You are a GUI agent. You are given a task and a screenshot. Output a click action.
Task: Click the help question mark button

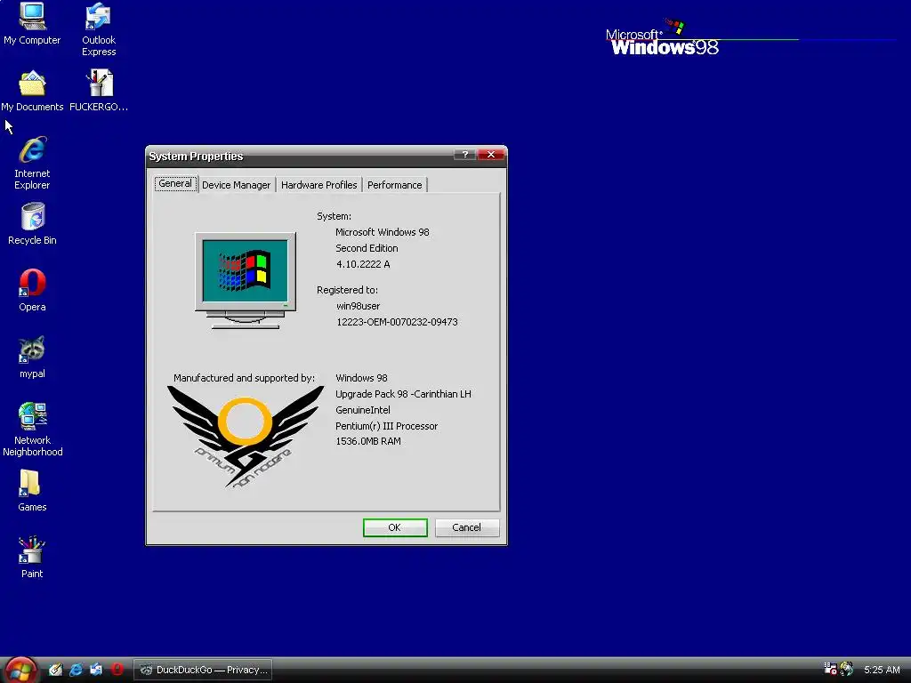click(x=464, y=155)
